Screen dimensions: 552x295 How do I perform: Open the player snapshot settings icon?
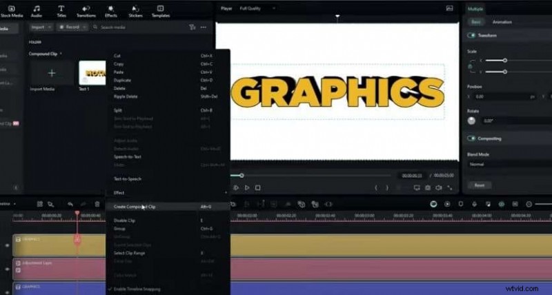click(450, 8)
